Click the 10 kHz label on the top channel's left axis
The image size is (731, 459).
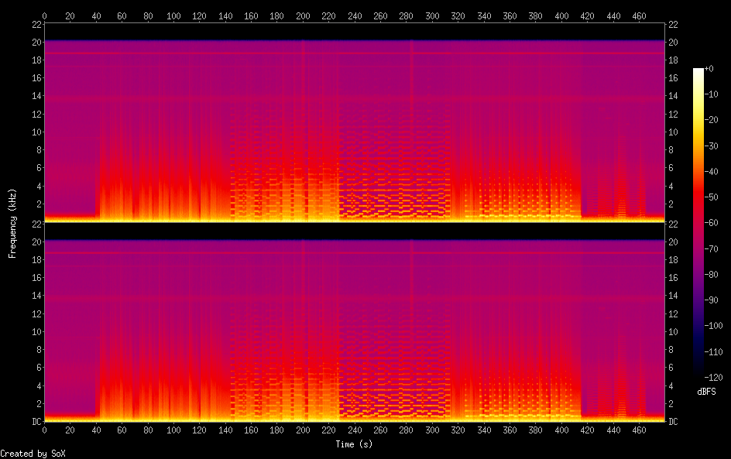click(36, 132)
